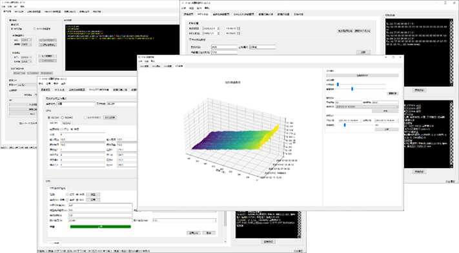Screen dimensions: 459x253
Task: Toggle the checkbox beside the NEDM2 radio
Action: click(85, 118)
